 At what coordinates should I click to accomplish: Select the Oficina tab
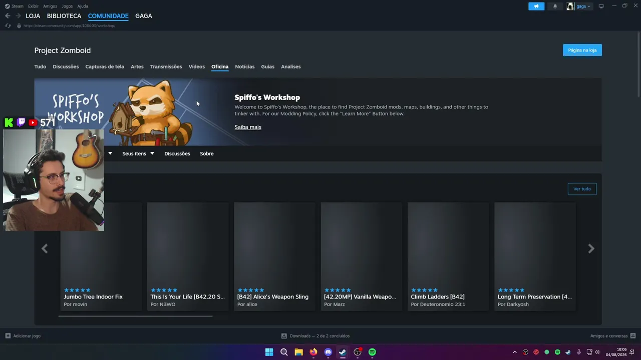220,66
